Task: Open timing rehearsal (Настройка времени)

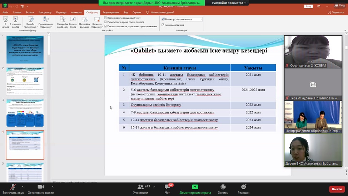Action: [x=84, y=22]
